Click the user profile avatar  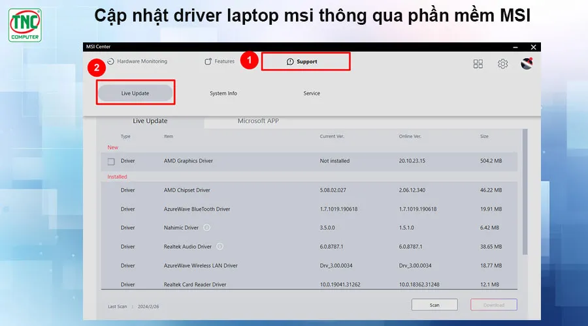[527, 64]
